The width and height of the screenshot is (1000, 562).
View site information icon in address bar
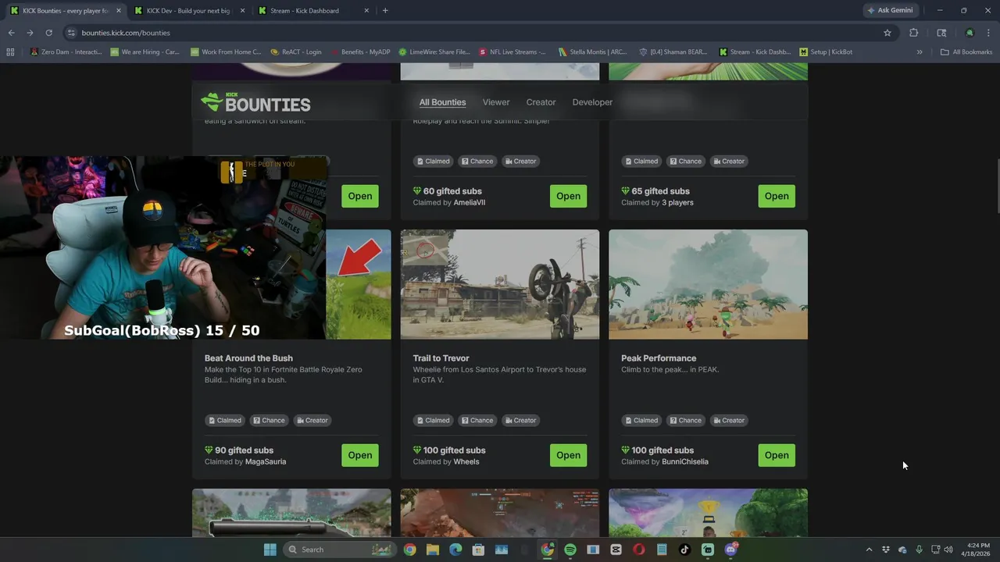(x=71, y=33)
